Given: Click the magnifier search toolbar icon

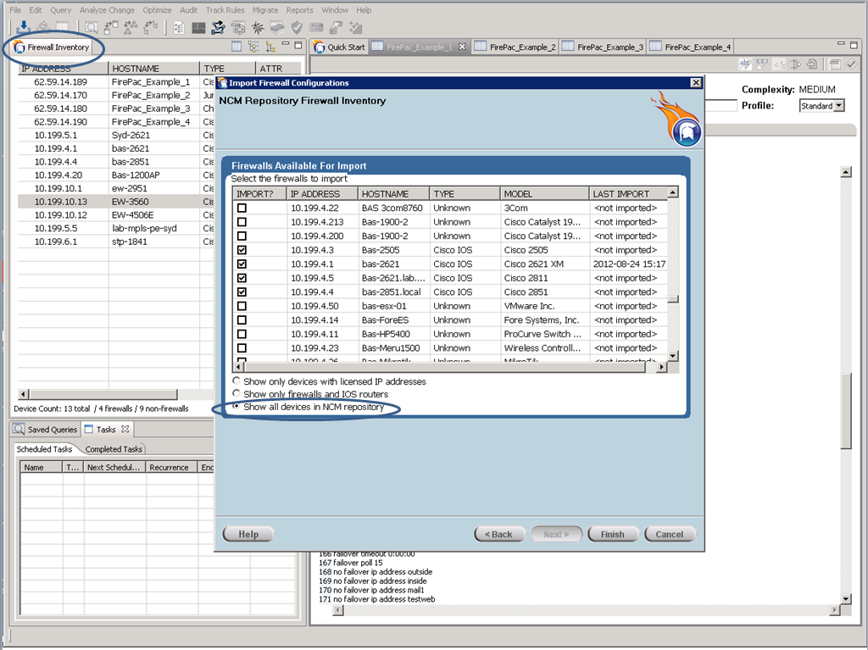Looking at the screenshot, I should [x=91, y=28].
